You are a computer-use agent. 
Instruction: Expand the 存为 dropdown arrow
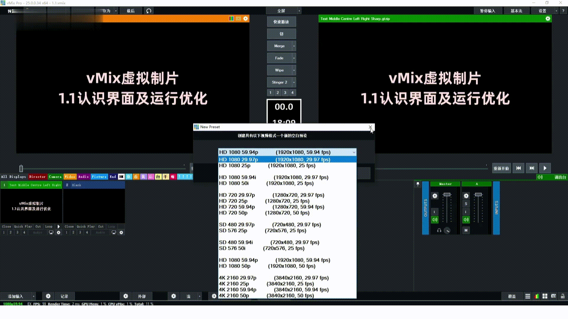[x=116, y=11]
